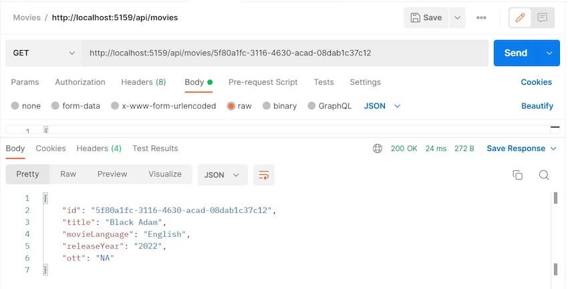The image size is (568, 289).
Task: Click the globe network info icon
Action: click(378, 149)
